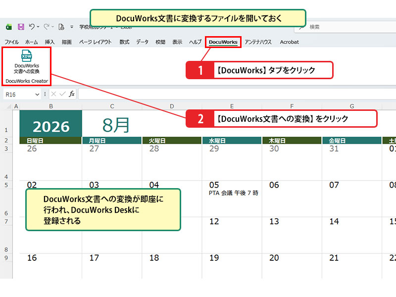Image resolution: width=396 pixels, height=297 pixels.
Task: Select column C header
Action: 112,106
